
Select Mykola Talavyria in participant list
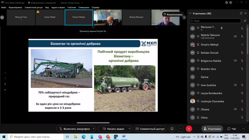tap(217, 36)
